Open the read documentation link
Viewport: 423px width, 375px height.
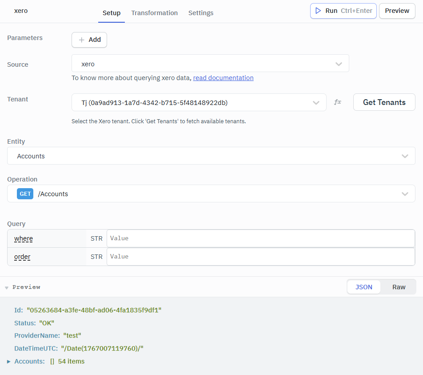click(223, 77)
